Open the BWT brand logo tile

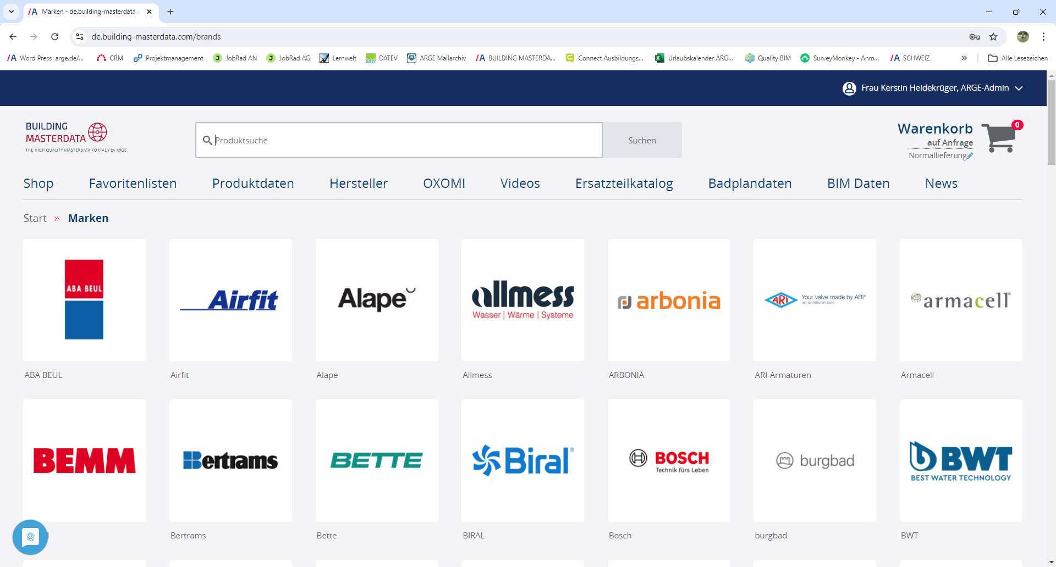[961, 460]
